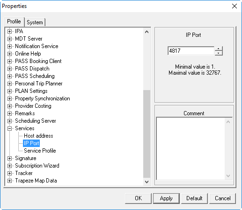The image size is (242, 210).
Task: Select the Trapeze Map Data label
Action: [36, 181]
